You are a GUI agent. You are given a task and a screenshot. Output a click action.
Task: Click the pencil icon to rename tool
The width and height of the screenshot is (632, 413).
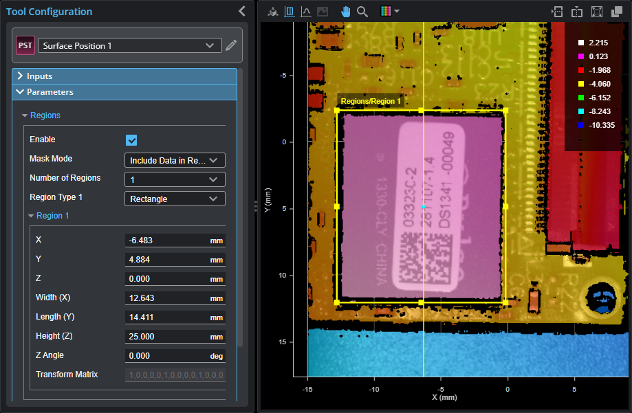[232, 46]
